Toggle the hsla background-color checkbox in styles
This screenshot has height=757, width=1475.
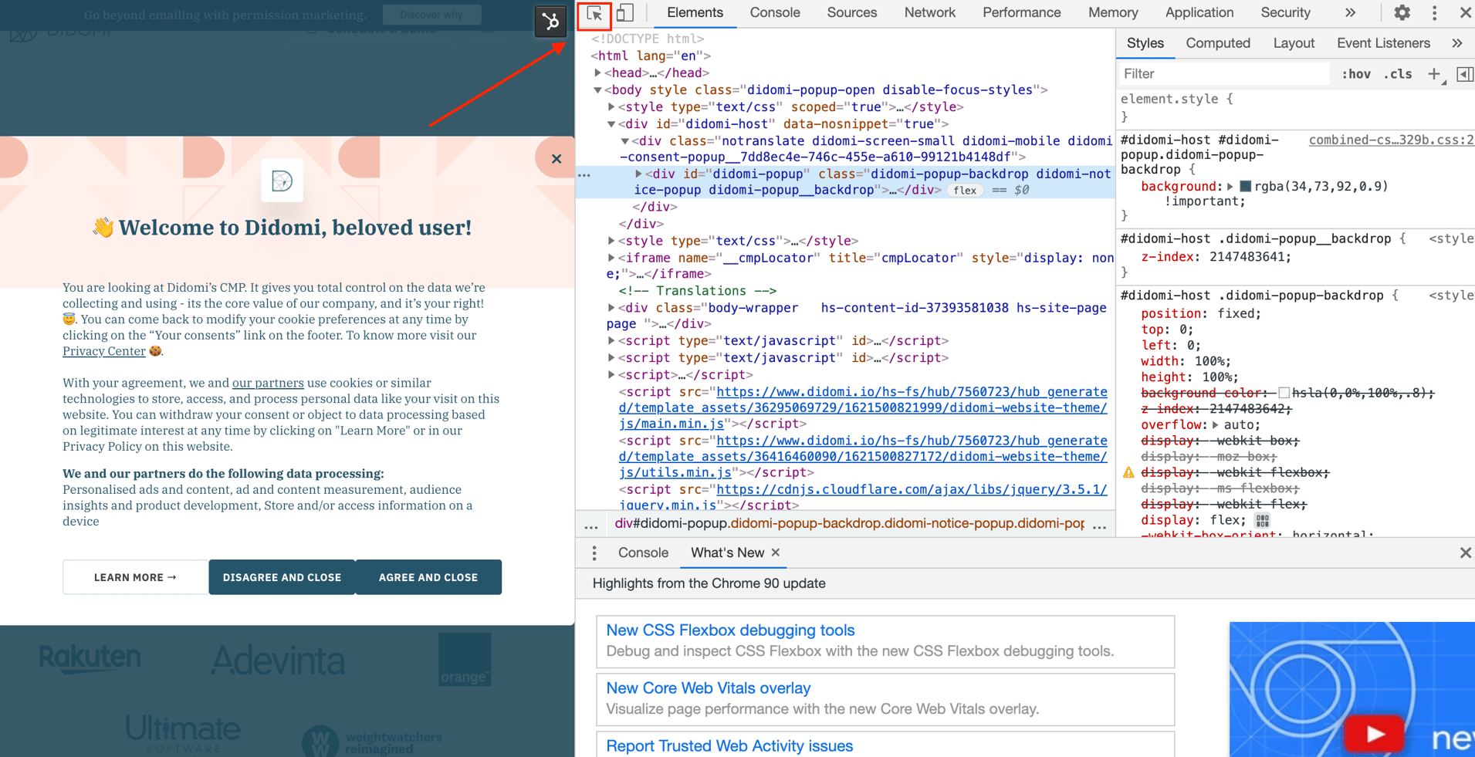[x=1286, y=393]
